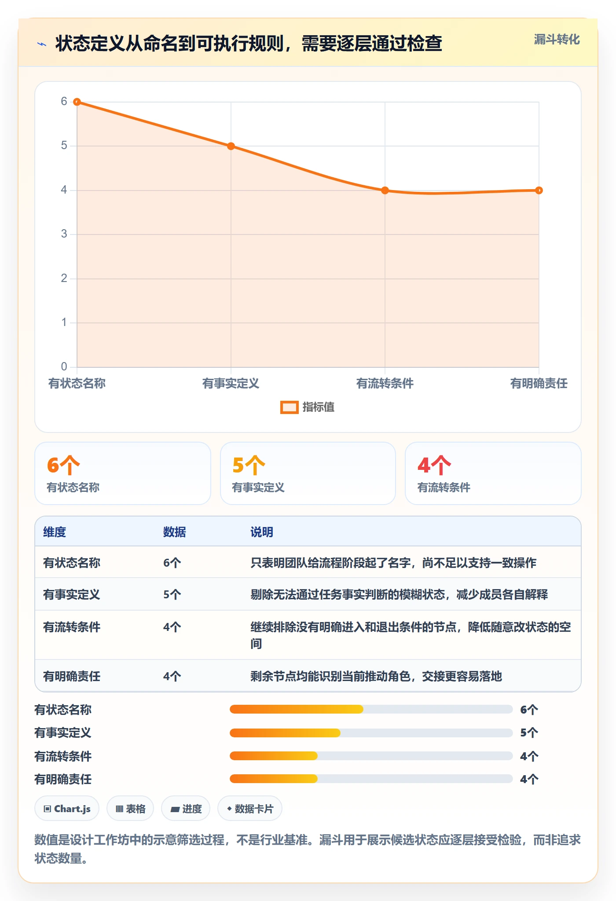Select the Chart.js chip
616x901 pixels.
pyautogui.click(x=67, y=809)
